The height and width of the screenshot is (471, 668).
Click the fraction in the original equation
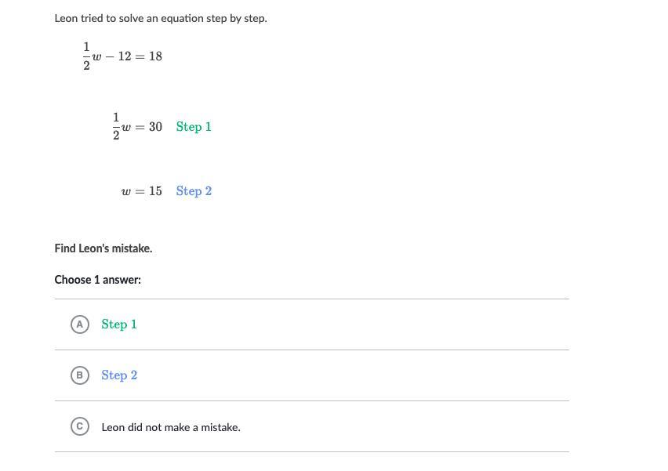[x=86, y=56]
